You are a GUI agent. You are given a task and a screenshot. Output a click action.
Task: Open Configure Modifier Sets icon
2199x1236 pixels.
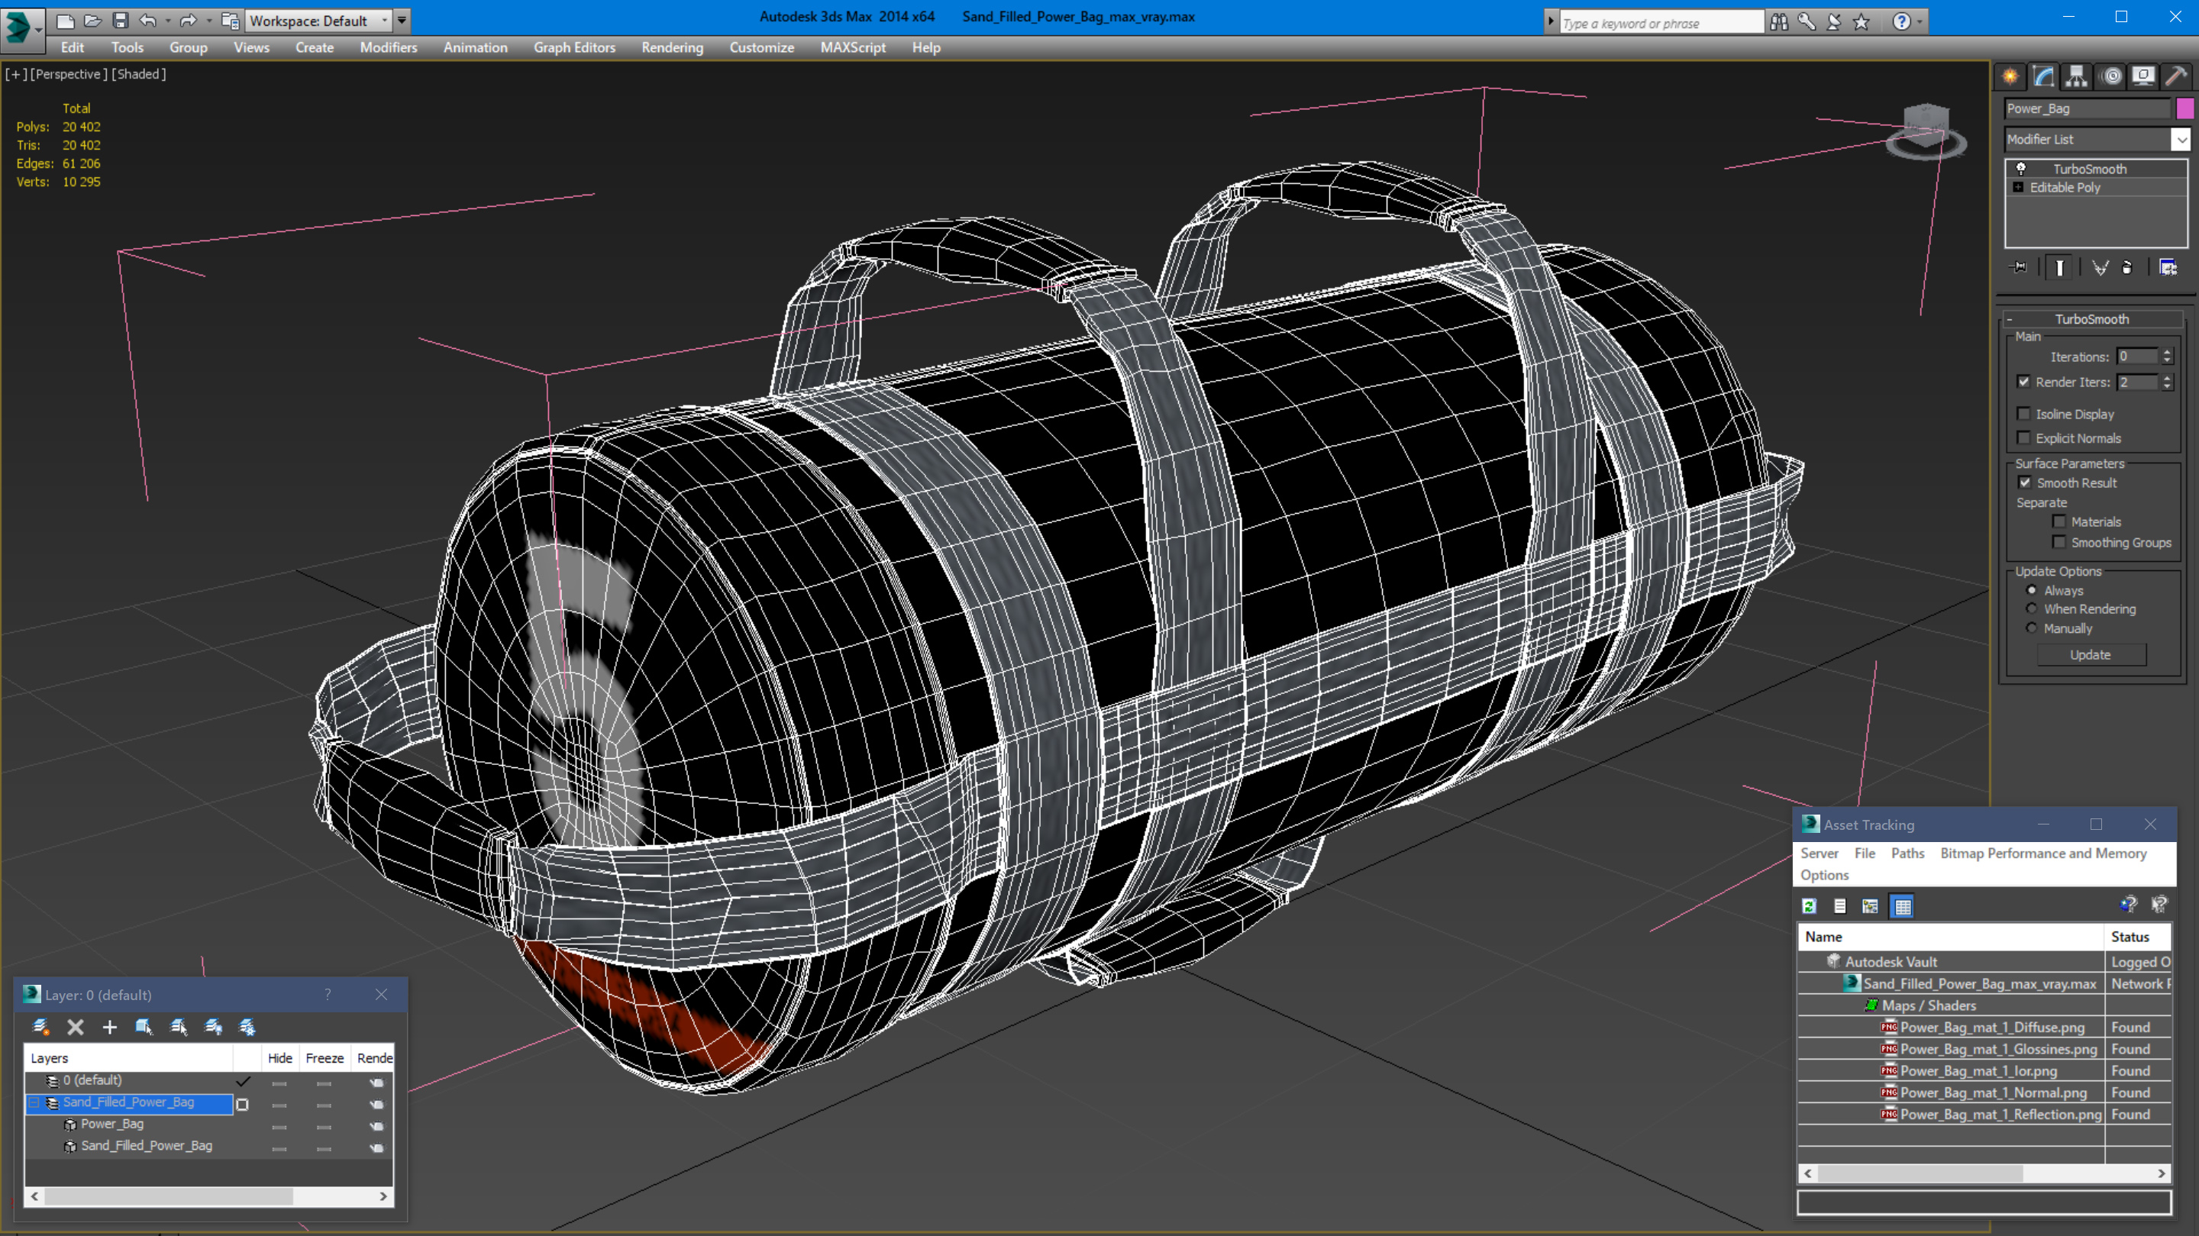[2168, 268]
